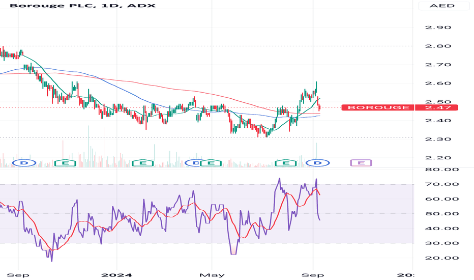Click the 2024 time axis label
Image resolution: width=474 pixels, height=280 pixels.
click(x=116, y=275)
